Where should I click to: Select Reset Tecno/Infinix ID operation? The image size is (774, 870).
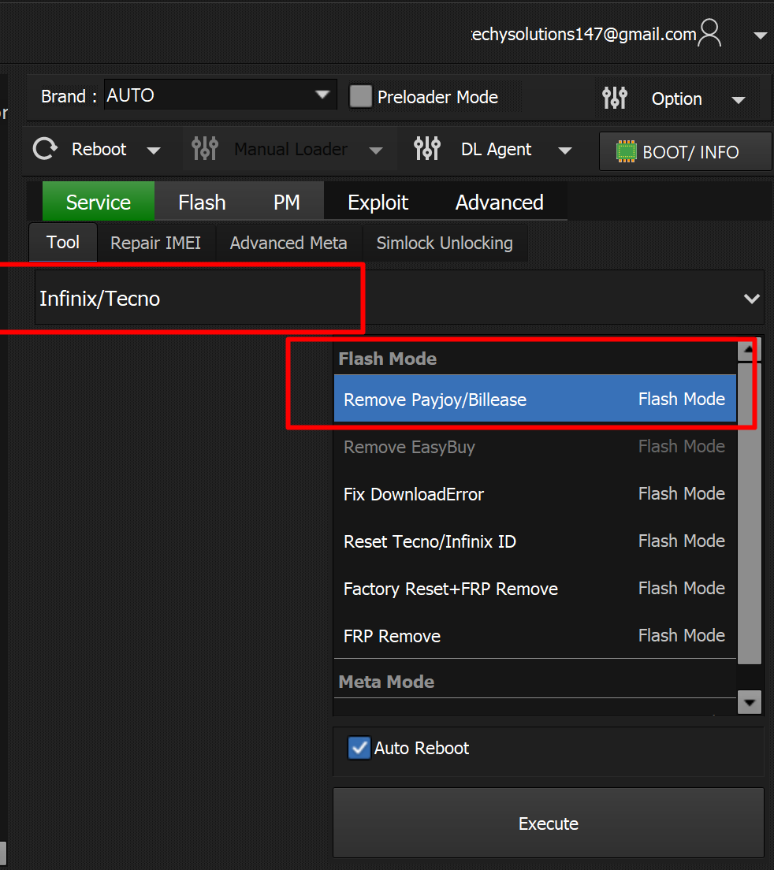[535, 541]
